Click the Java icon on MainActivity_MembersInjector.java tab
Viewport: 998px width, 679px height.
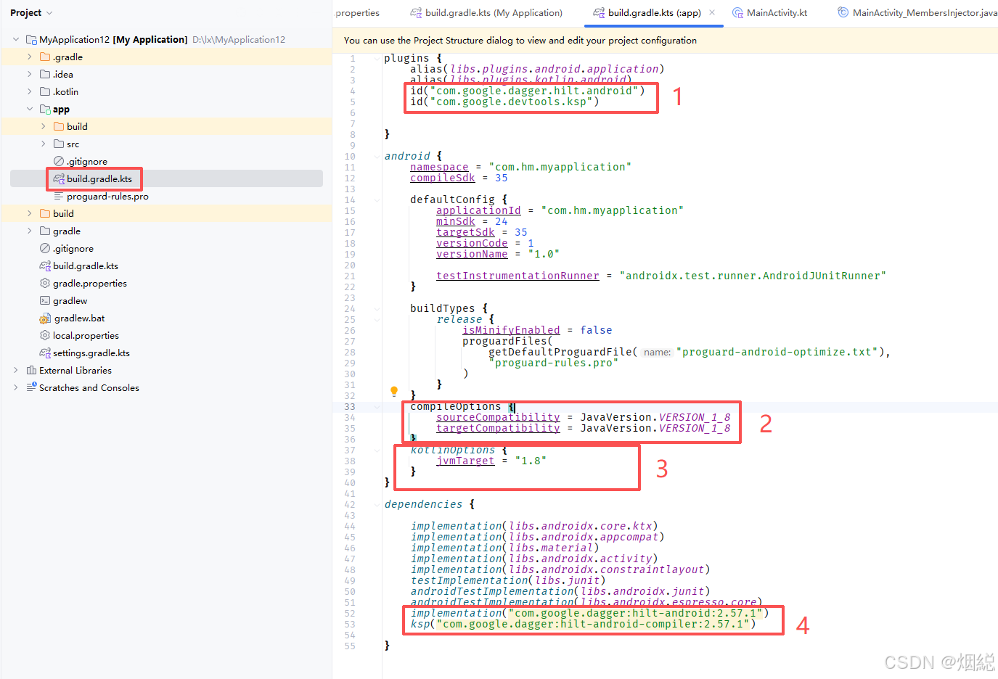click(x=843, y=12)
